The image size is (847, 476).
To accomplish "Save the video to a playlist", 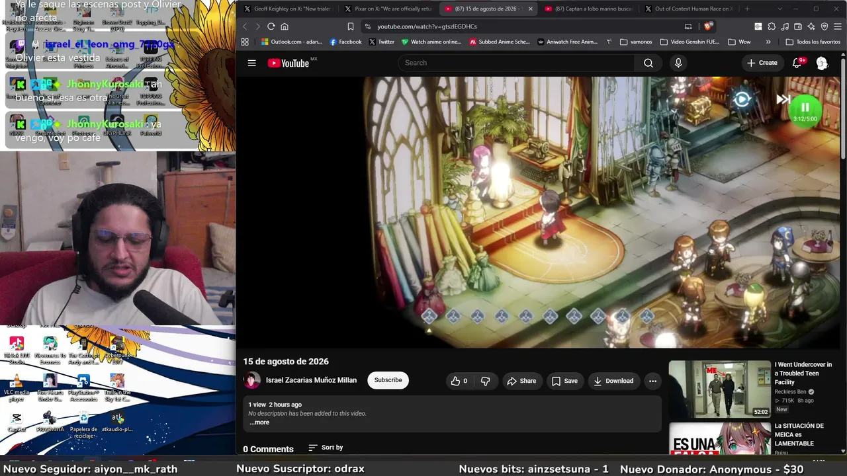I will click(x=564, y=381).
